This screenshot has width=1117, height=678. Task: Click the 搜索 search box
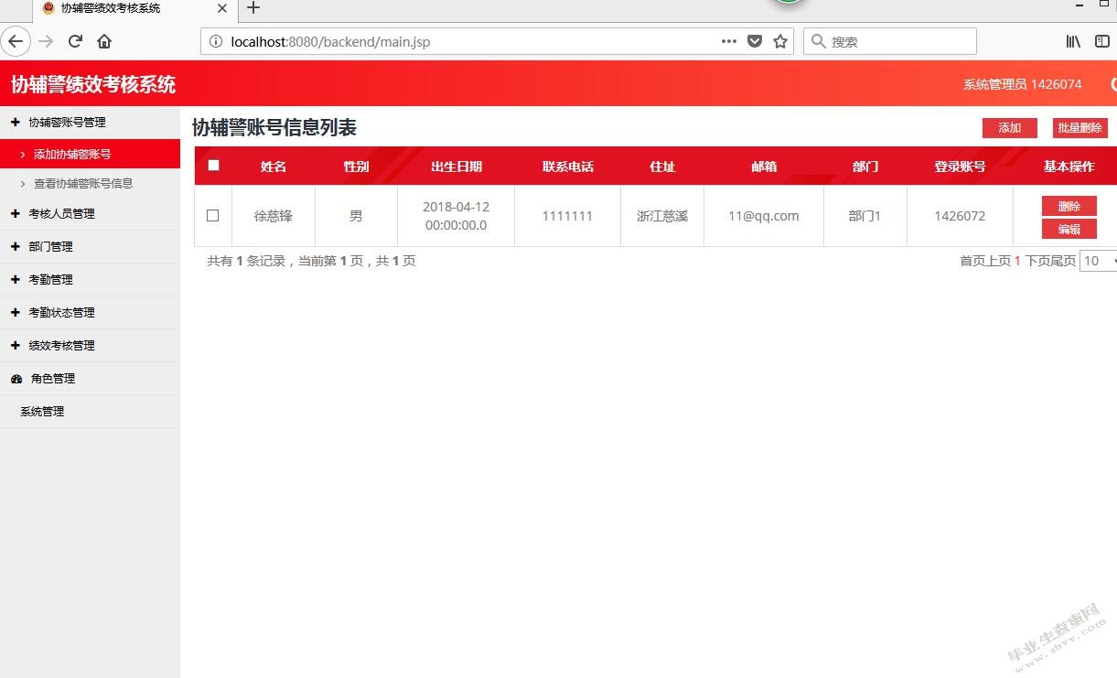click(x=890, y=41)
